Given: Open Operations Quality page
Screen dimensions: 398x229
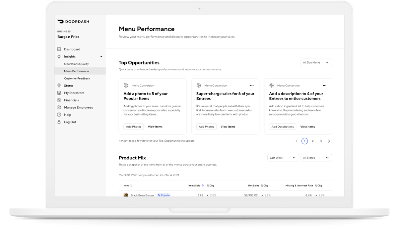Looking at the screenshot, I should pyautogui.click(x=76, y=64).
